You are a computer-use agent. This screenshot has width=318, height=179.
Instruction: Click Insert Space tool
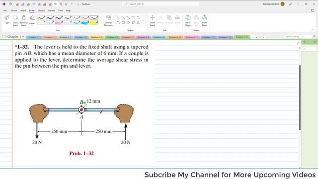(x=153, y=20)
